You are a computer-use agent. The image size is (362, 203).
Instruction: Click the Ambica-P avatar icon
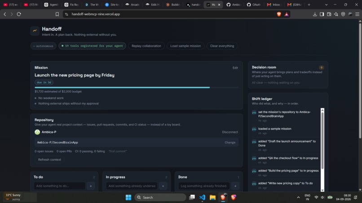37,132
